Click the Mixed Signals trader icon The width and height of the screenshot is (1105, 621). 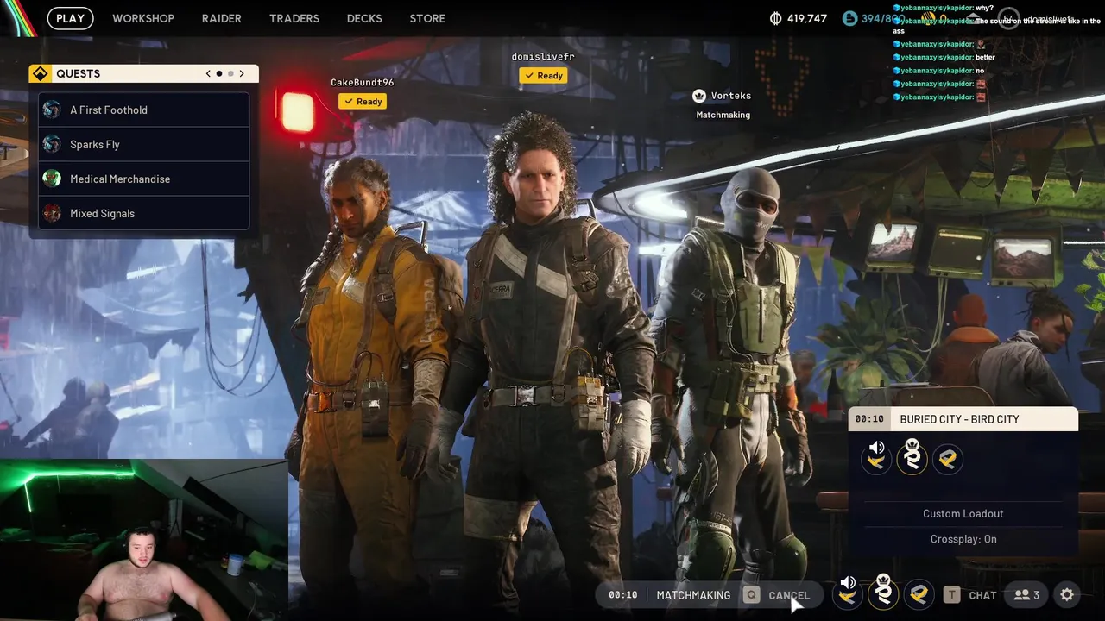tap(52, 213)
